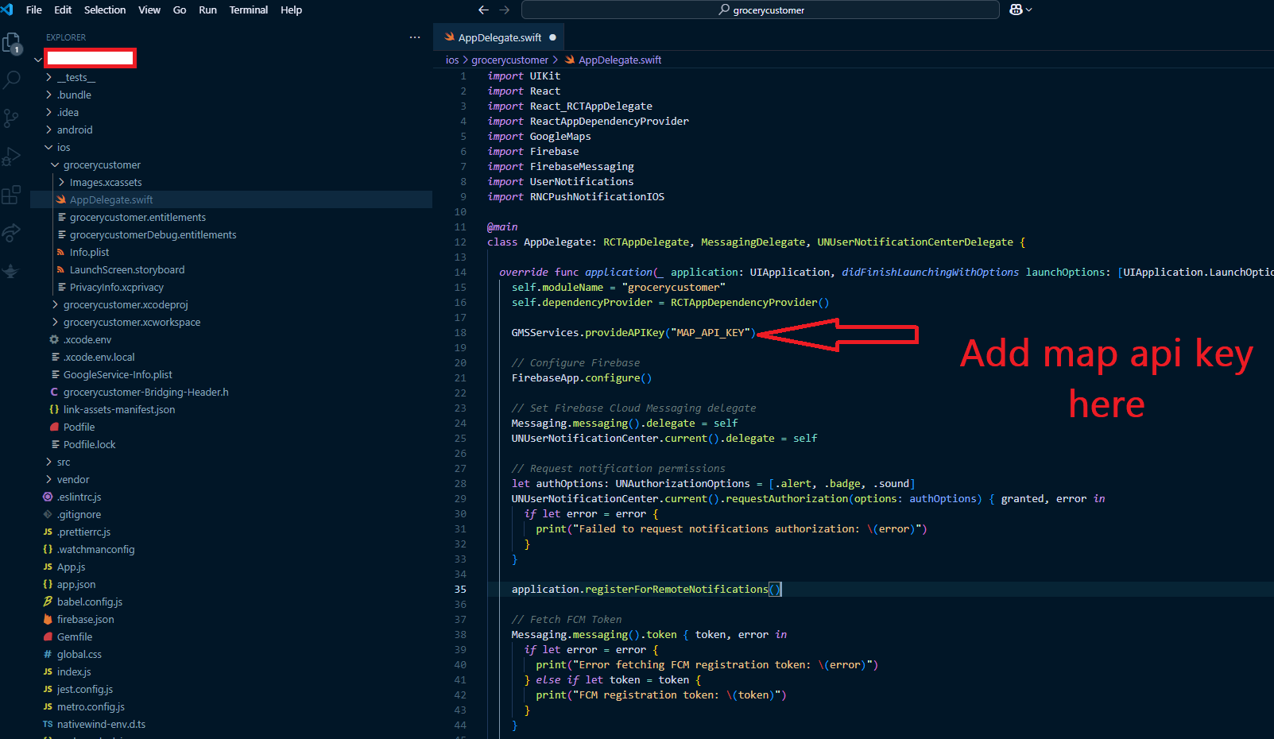Screen dimensions: 1274x739
Task: Click the orange icon beside Info.plist
Action: pyautogui.click(x=61, y=252)
